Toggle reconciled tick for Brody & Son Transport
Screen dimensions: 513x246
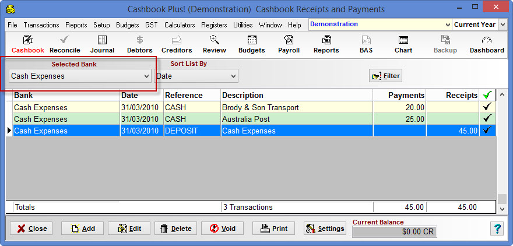pos(487,107)
